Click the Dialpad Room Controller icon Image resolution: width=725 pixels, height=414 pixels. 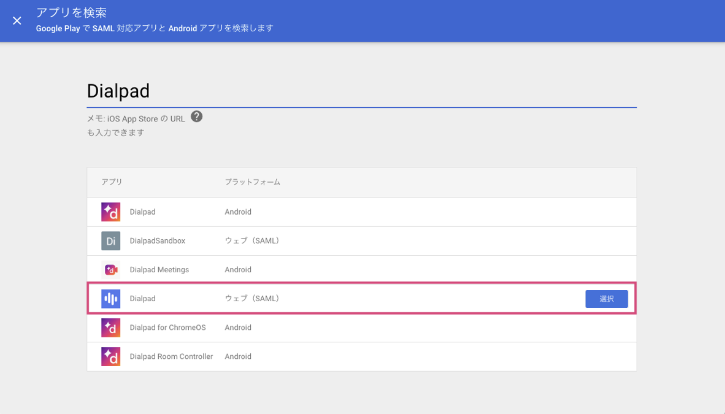111,356
